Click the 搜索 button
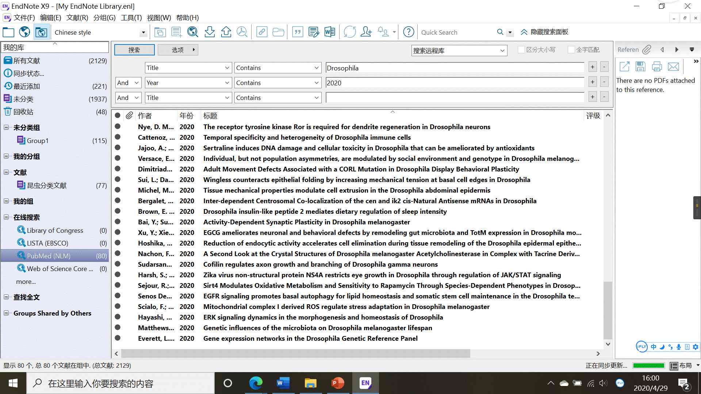701x394 pixels. (x=134, y=50)
